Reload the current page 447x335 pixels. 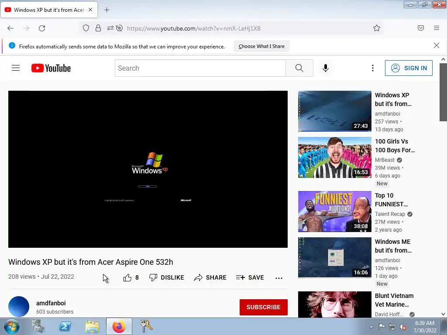(x=42, y=28)
